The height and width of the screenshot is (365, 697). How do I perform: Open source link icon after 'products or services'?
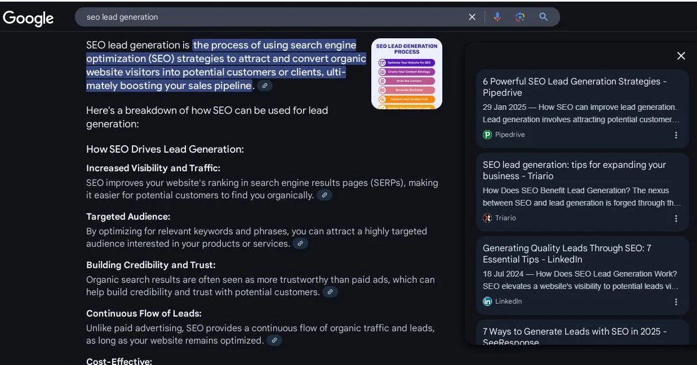pyautogui.click(x=300, y=243)
